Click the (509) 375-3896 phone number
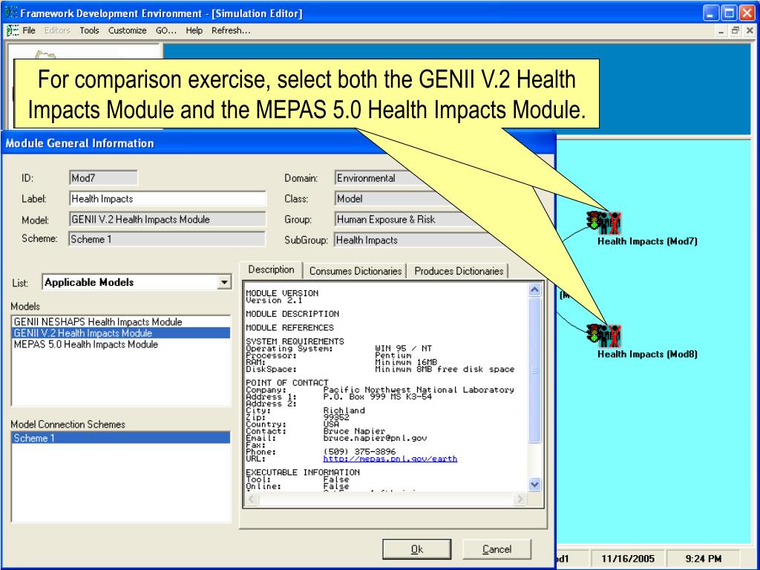The image size is (760, 570). [x=359, y=452]
